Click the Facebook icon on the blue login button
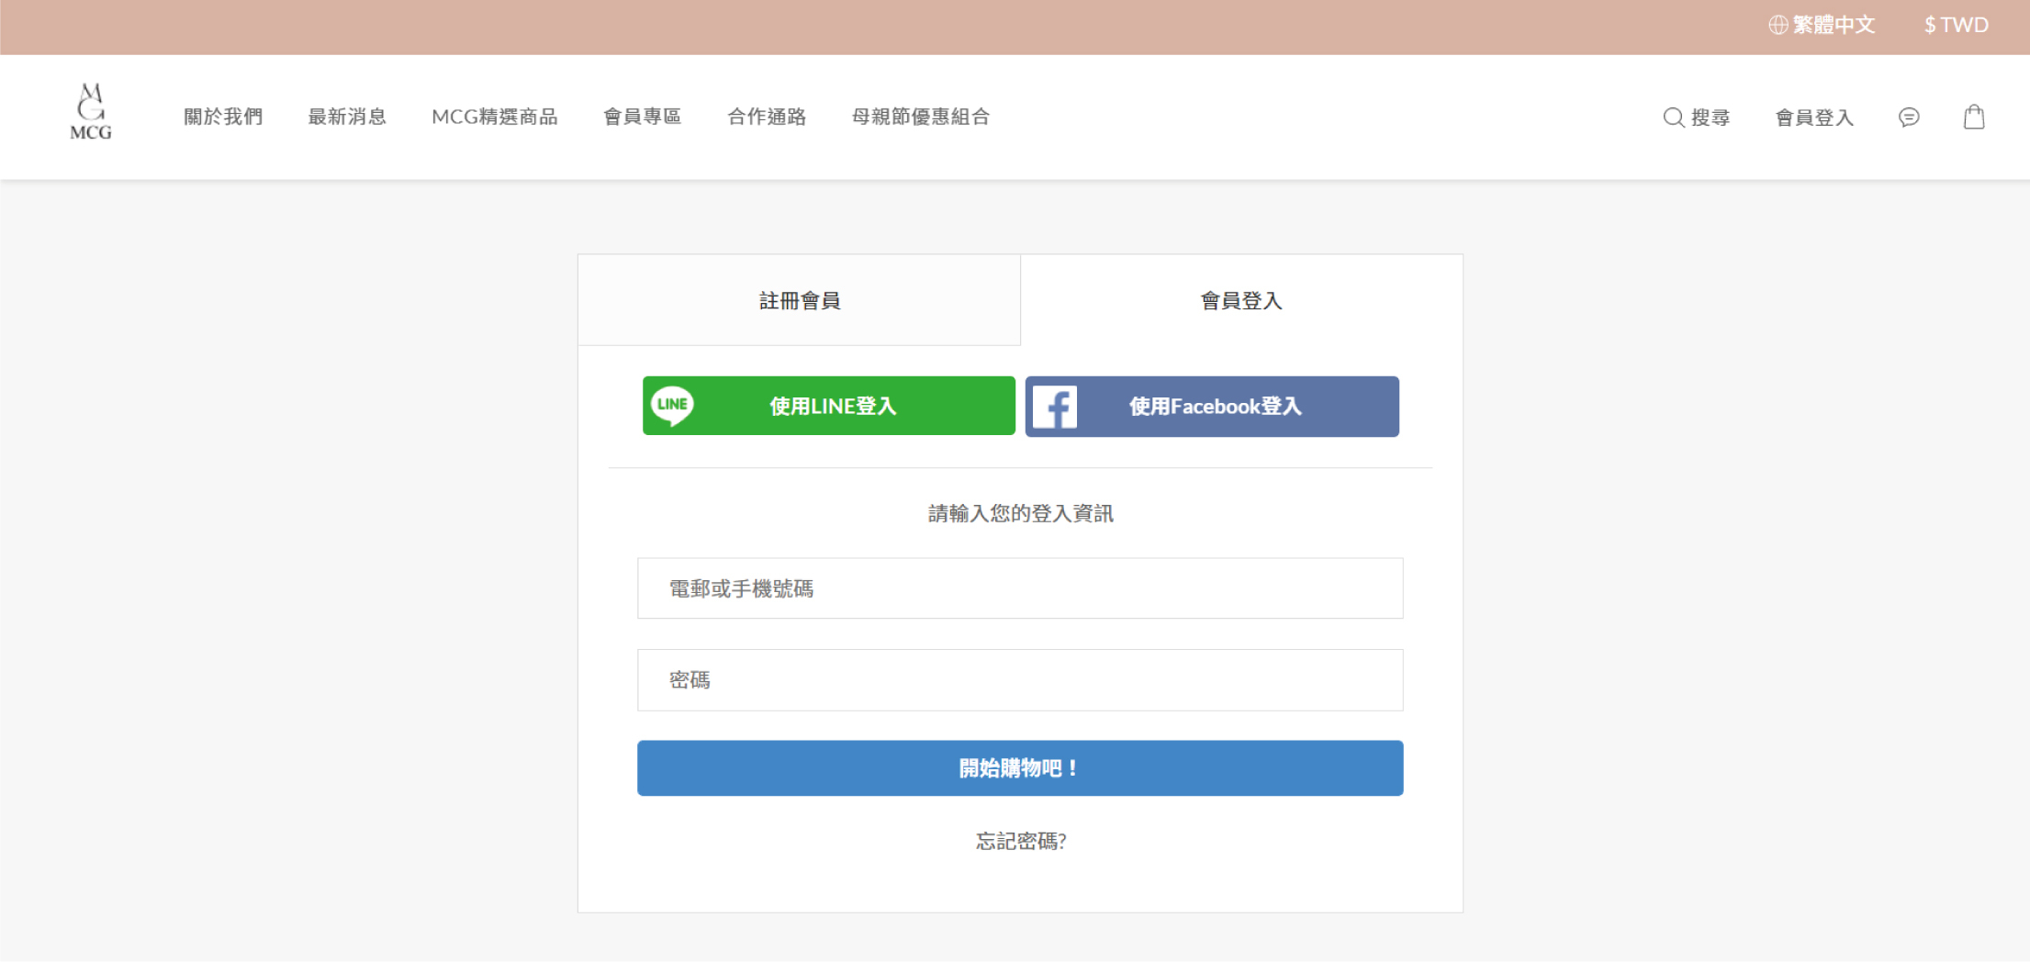2030x962 pixels. (1058, 406)
